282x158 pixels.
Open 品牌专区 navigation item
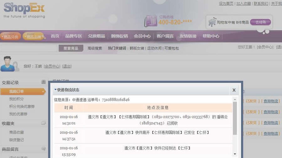[73, 36]
